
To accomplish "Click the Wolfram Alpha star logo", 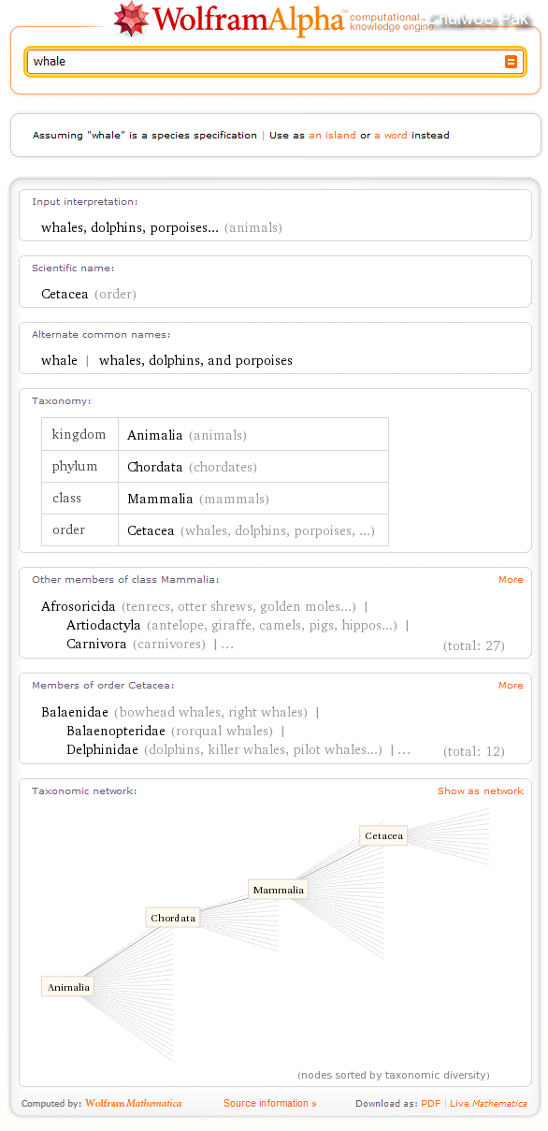I will click(131, 19).
